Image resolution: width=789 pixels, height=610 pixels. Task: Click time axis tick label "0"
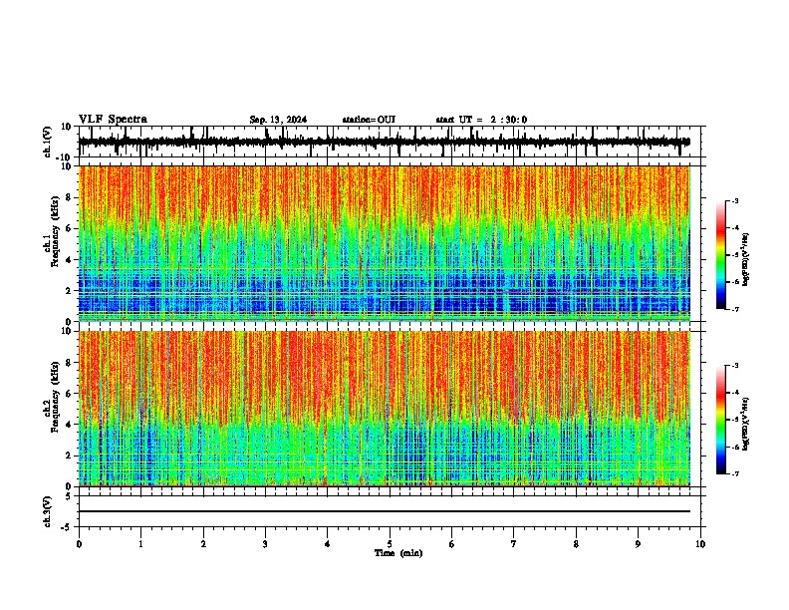(x=79, y=544)
